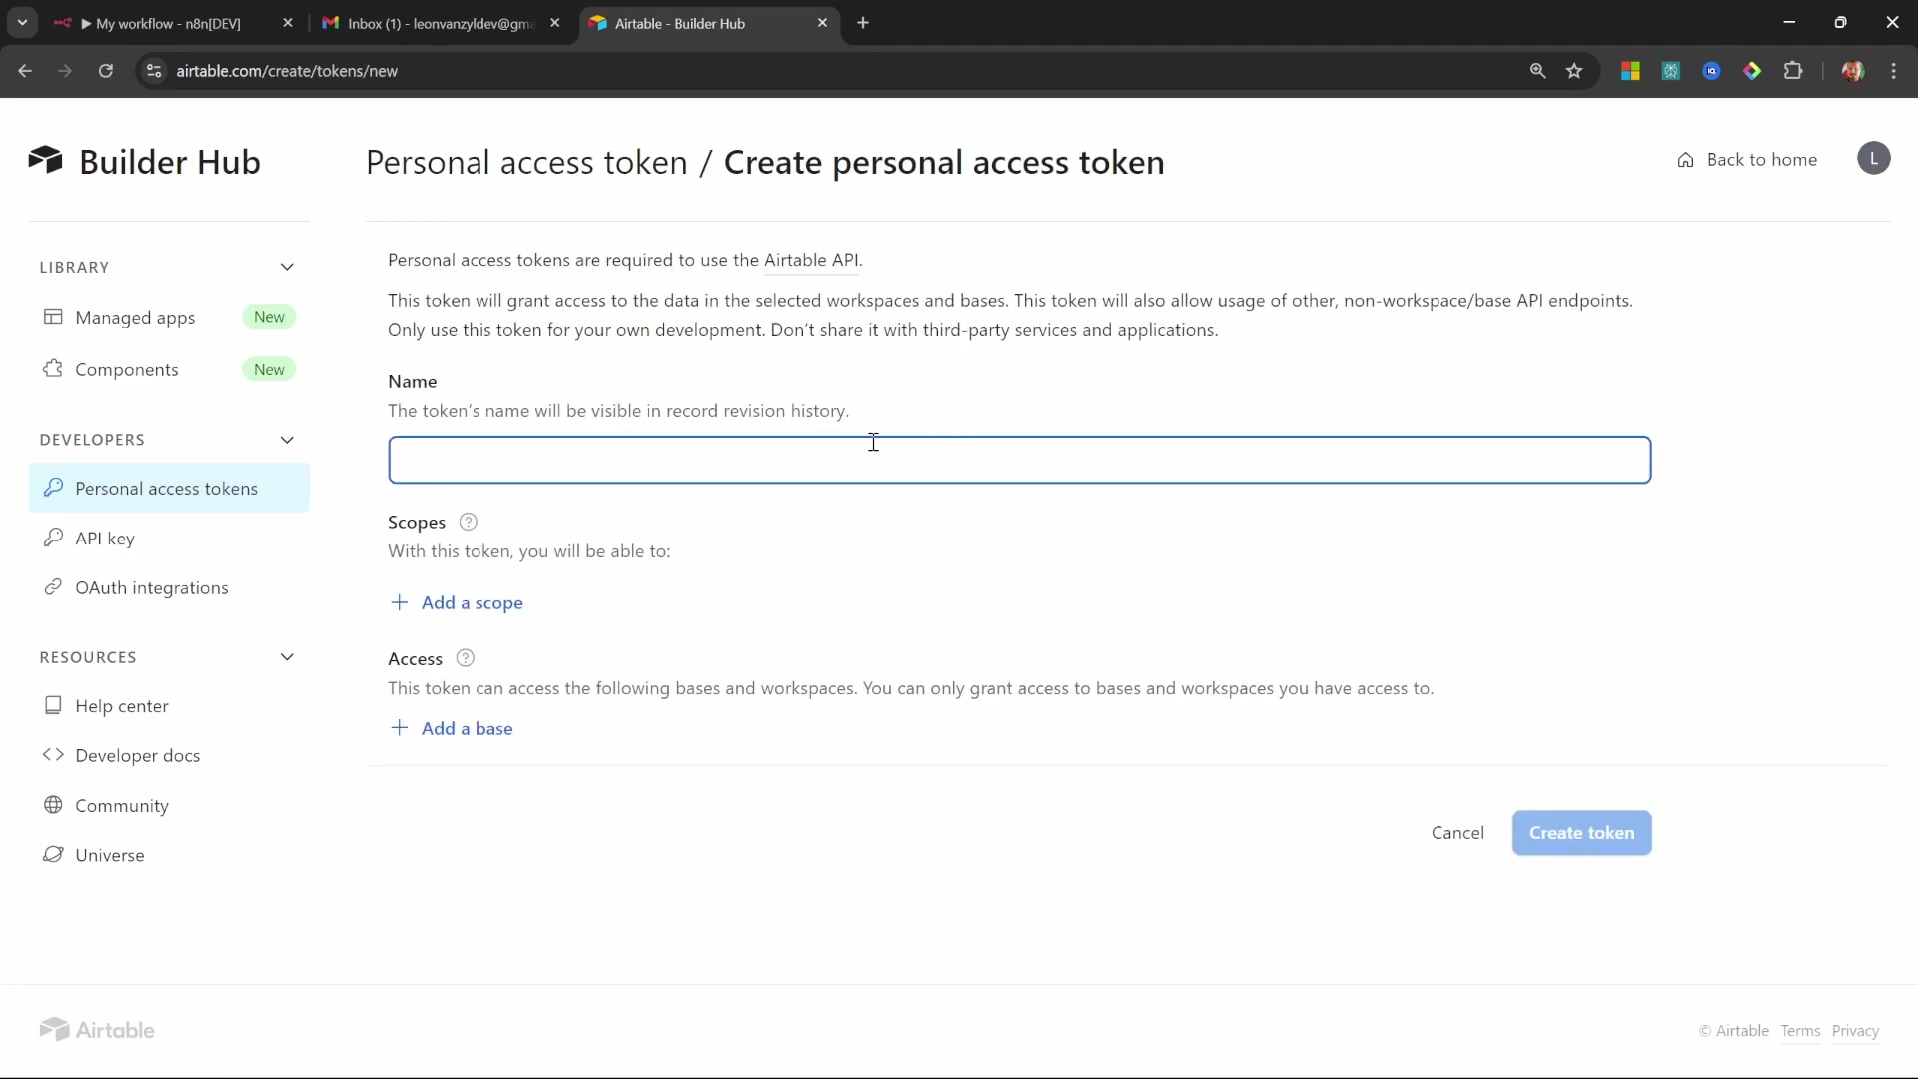Click the Access help question icon
This screenshot has height=1079, width=1918.
(465, 658)
